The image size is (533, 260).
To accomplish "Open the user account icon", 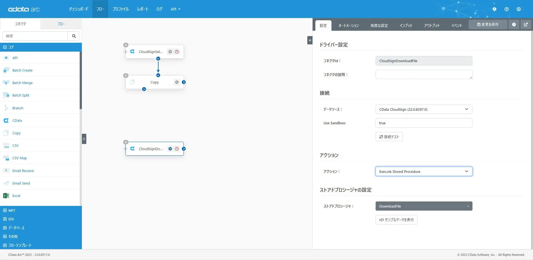I will point(519,9).
